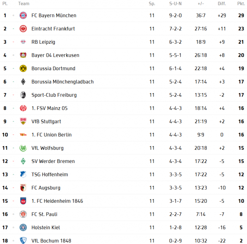The image size is (247, 244).
Task: Select VfL Bochum 1848 team name
Action: [52, 241]
